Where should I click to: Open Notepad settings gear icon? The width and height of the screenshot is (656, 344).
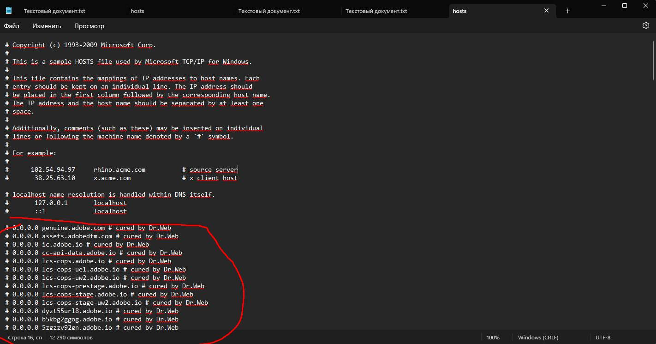pos(646,25)
